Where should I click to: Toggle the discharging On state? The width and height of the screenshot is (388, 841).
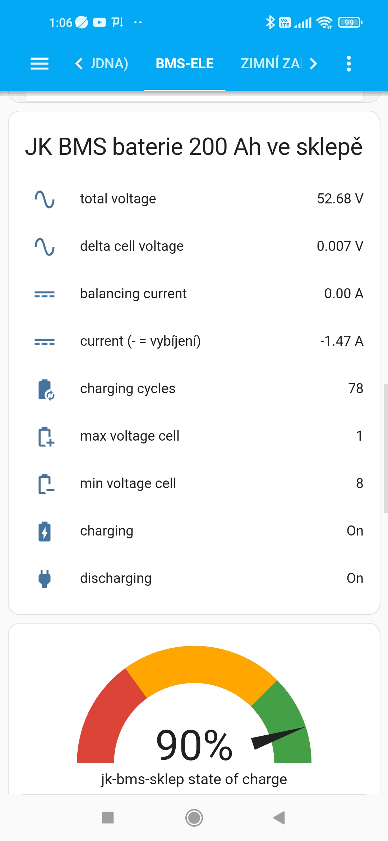[355, 578]
